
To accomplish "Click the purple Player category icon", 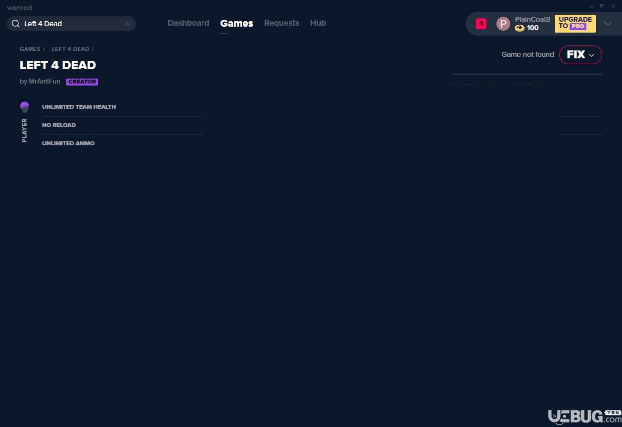I will (25, 107).
